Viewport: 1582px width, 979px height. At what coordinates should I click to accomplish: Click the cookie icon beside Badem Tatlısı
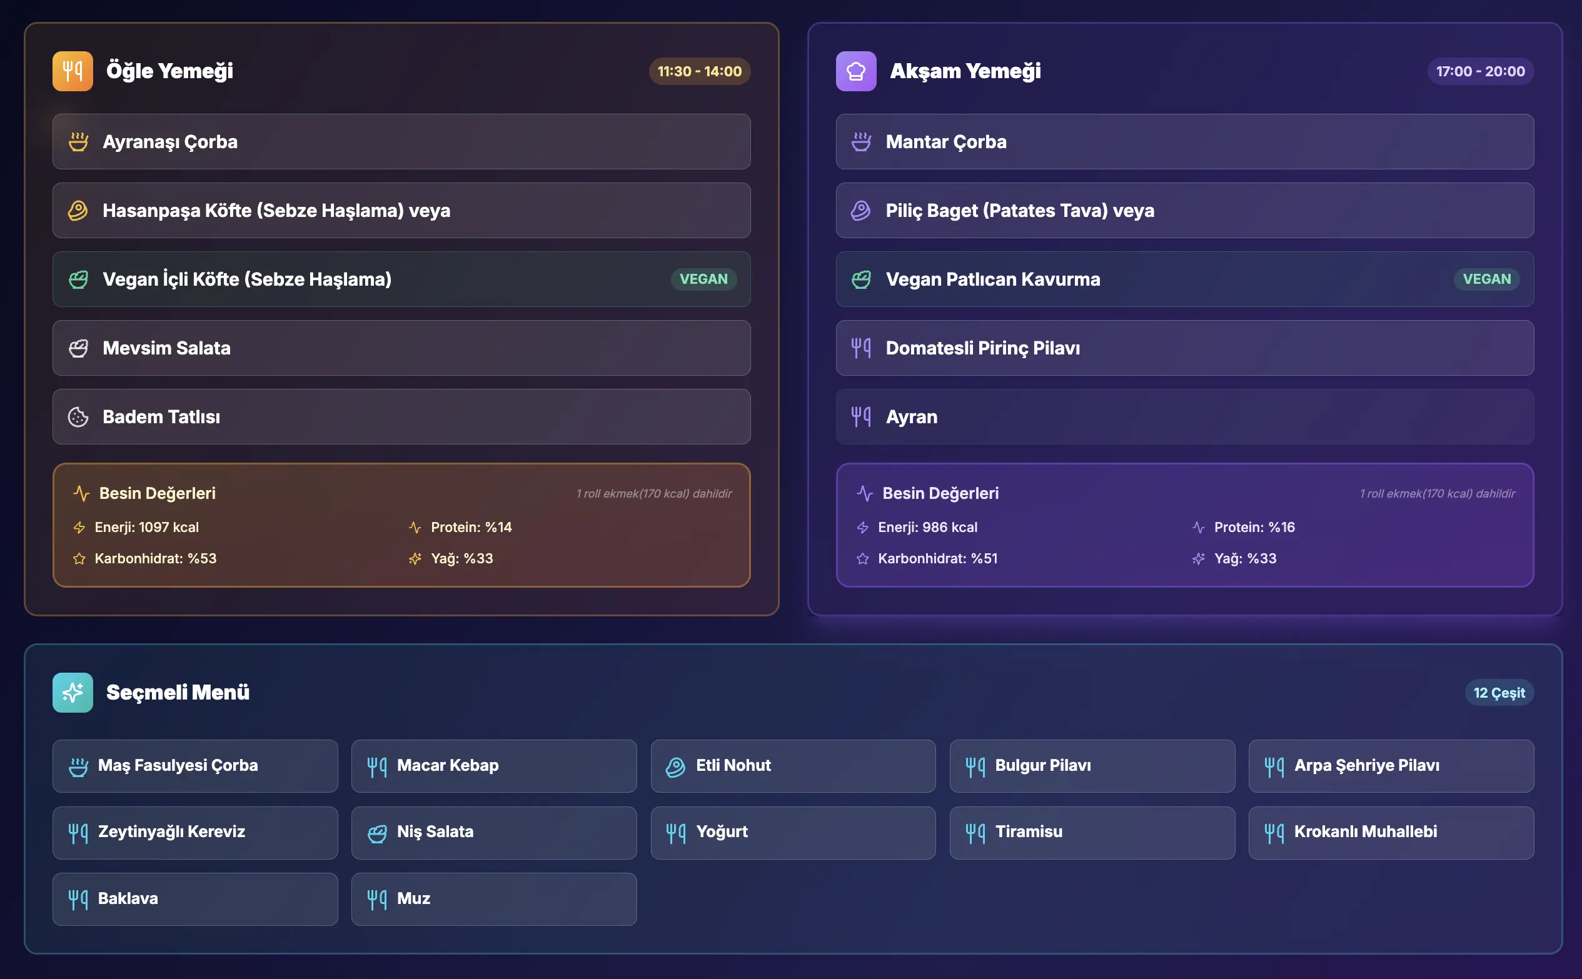tap(78, 417)
